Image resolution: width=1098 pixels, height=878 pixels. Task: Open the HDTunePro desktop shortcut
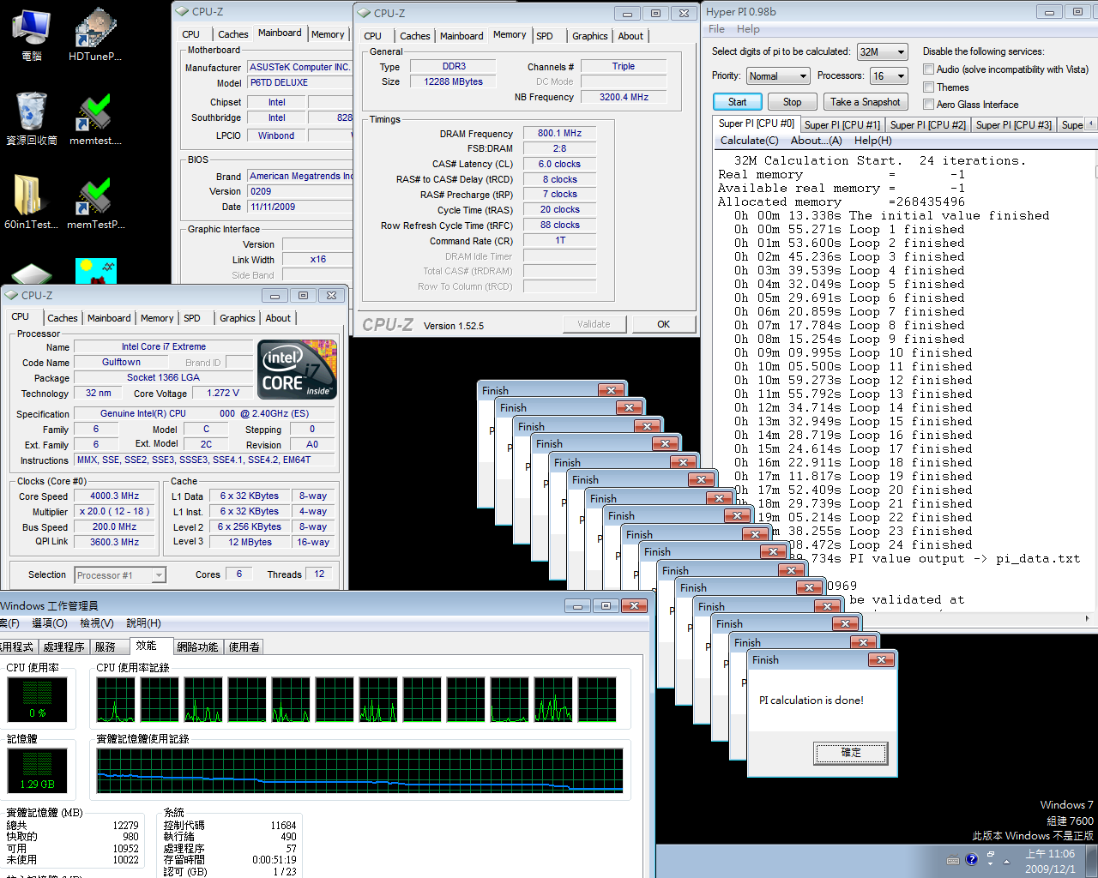pyautogui.click(x=94, y=34)
